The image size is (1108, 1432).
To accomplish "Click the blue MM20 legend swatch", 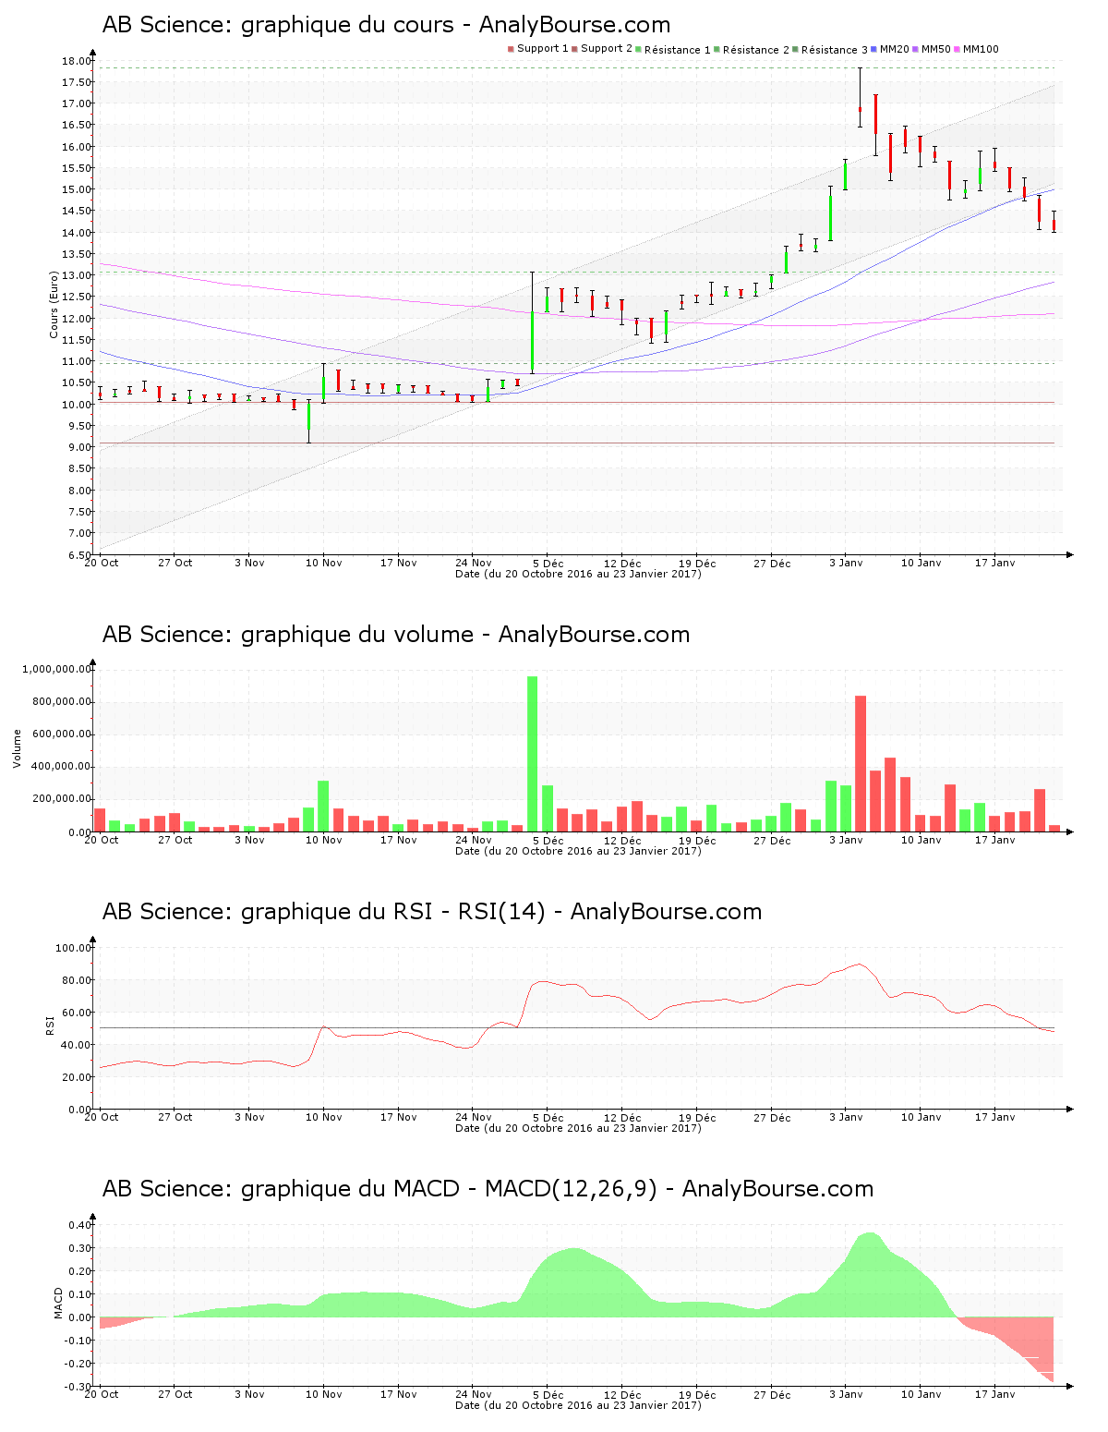I will (874, 49).
